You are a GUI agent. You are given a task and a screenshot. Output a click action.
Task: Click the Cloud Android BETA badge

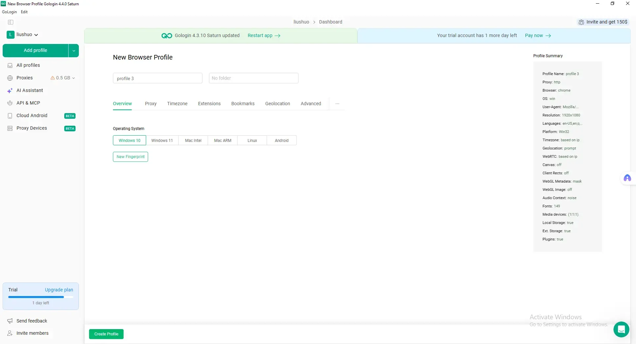point(70,116)
